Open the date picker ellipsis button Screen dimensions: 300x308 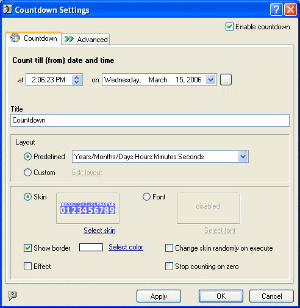[x=226, y=80]
